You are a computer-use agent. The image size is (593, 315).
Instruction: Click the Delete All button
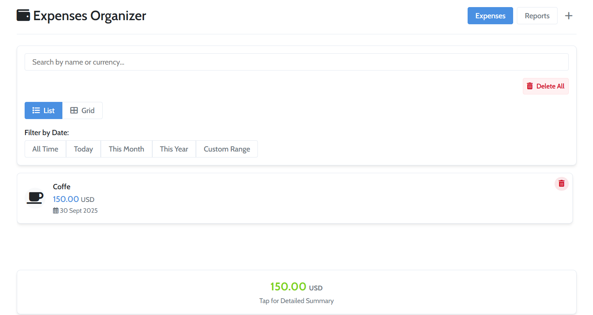546,86
